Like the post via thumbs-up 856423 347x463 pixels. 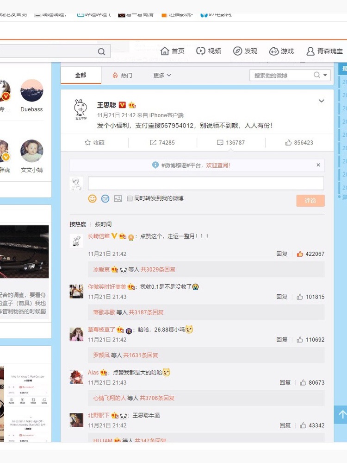[288, 143]
